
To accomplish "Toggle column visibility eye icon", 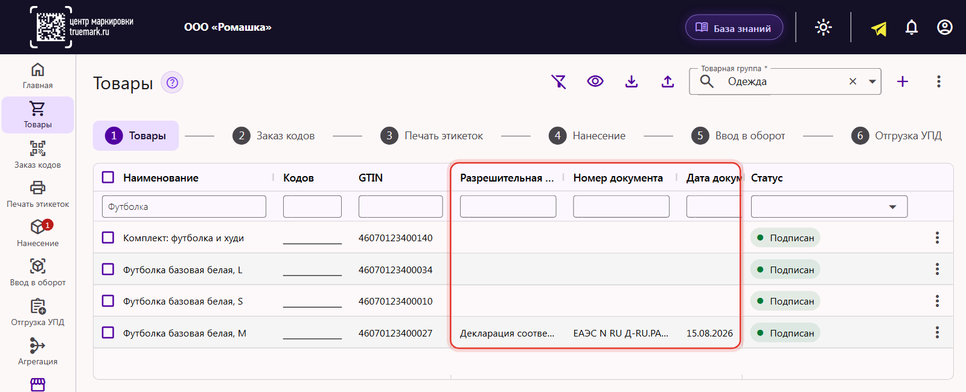I will 595,81.
